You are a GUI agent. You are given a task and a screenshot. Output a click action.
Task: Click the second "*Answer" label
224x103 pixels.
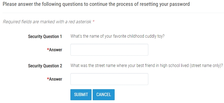point(55,79)
